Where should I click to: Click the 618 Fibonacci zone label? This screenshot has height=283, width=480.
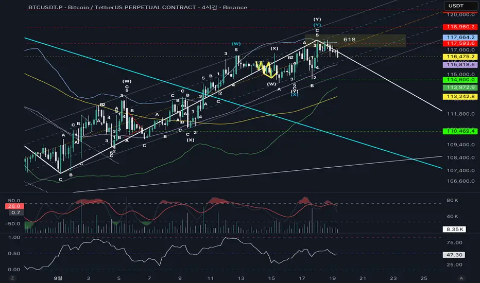tap(349, 40)
